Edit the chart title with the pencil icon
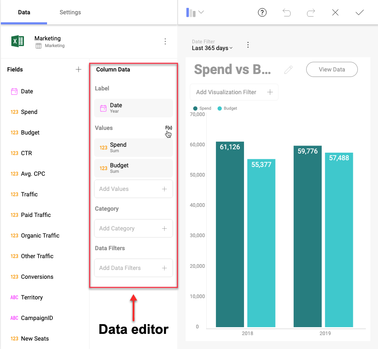The image size is (378, 349). pos(289,69)
